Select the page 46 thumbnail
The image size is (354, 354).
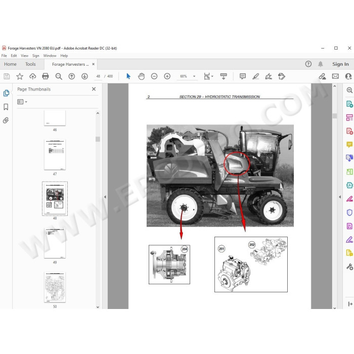55,118
